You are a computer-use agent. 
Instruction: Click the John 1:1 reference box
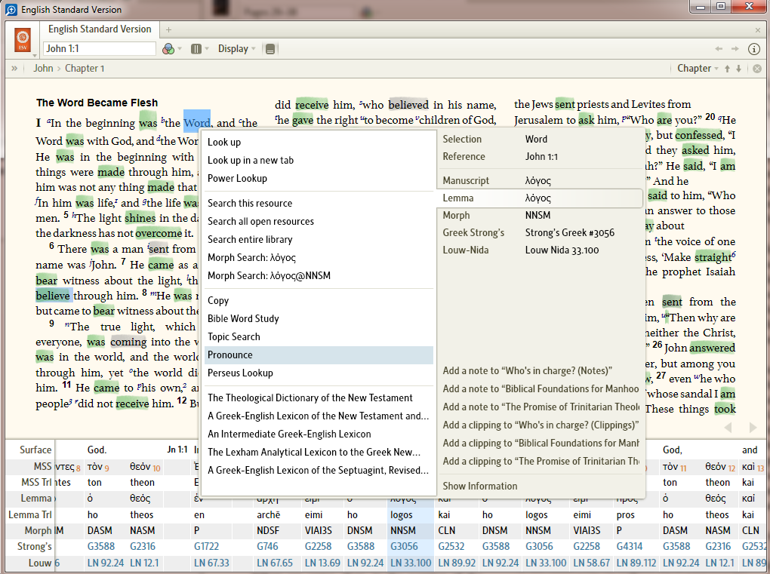[99, 48]
